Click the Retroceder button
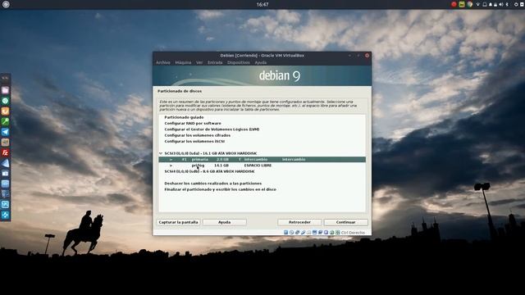The image size is (525, 295). point(299,222)
